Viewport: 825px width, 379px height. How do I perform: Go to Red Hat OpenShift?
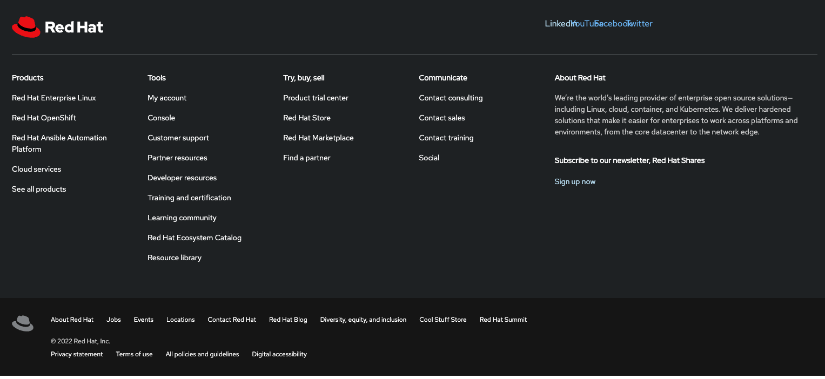pyautogui.click(x=44, y=118)
